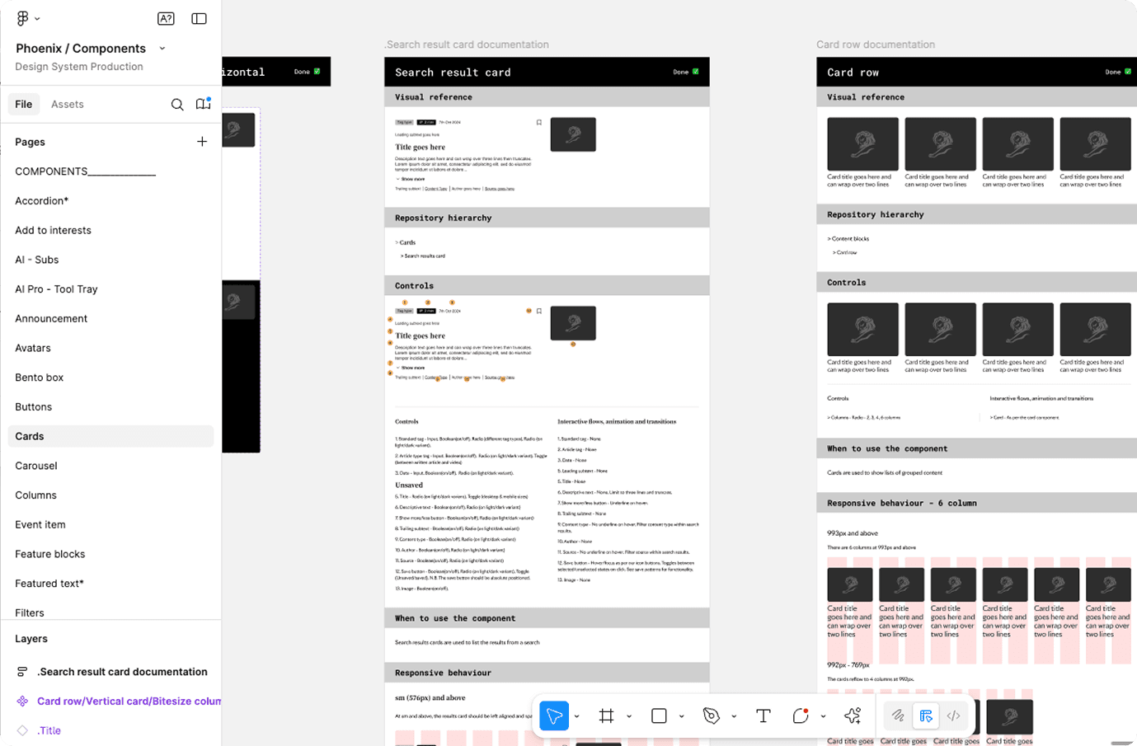
Task: Toggle Done checkbox on Search result card header
Action: point(696,72)
